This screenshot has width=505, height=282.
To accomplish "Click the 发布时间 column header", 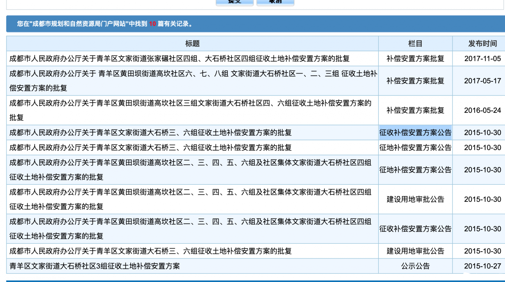I will [482, 44].
